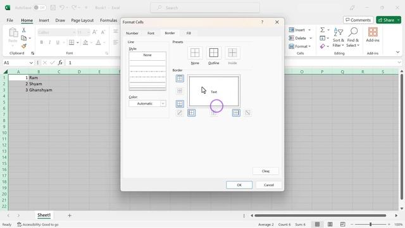Choose the None border preset
The image size is (405, 228).
(195, 53)
